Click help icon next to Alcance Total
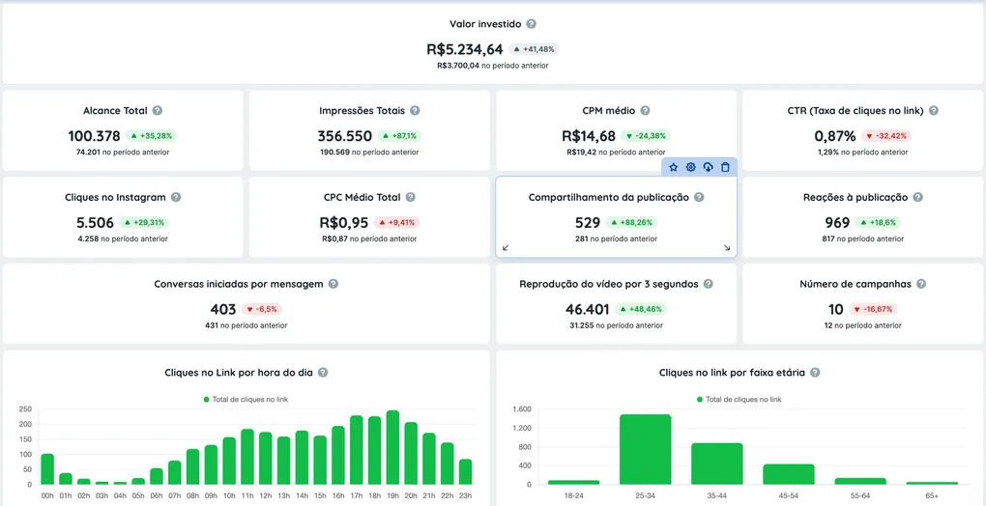This screenshot has width=986, height=506. coord(158,110)
